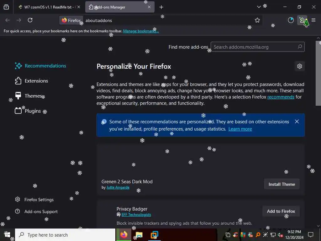Open Add-ons Support from sidebar
The width and height of the screenshot is (321, 241).
[x=36, y=212]
